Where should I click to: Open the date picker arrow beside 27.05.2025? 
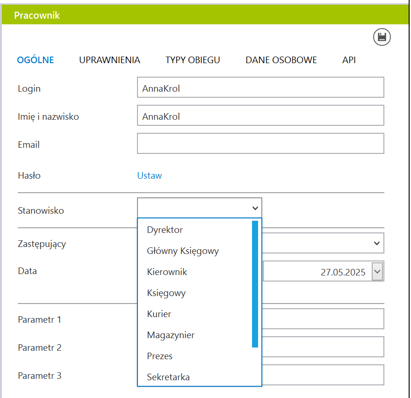click(377, 271)
